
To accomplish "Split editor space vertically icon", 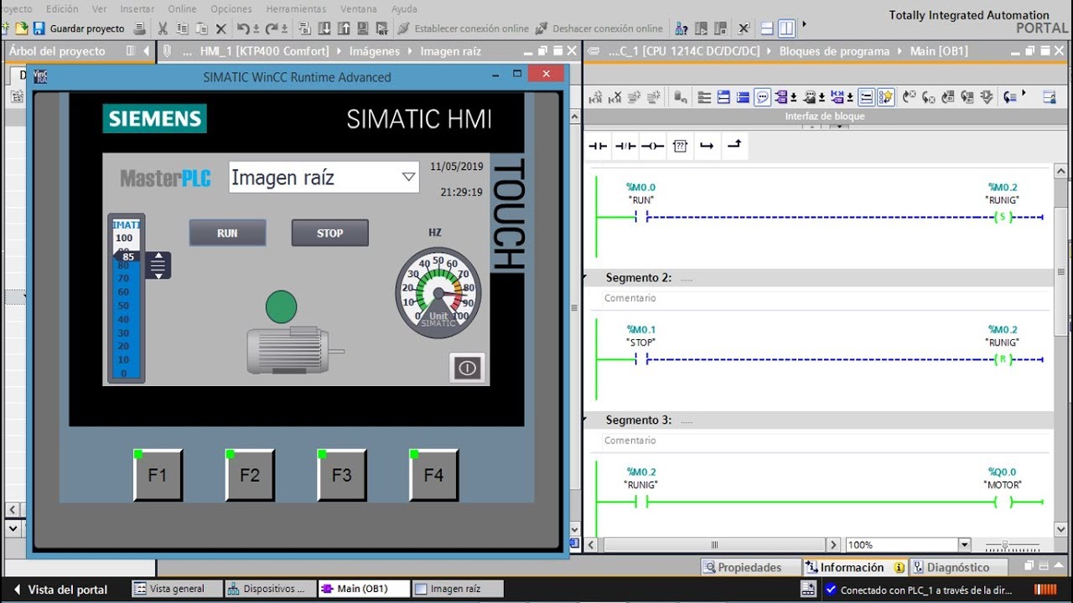I will (786, 28).
